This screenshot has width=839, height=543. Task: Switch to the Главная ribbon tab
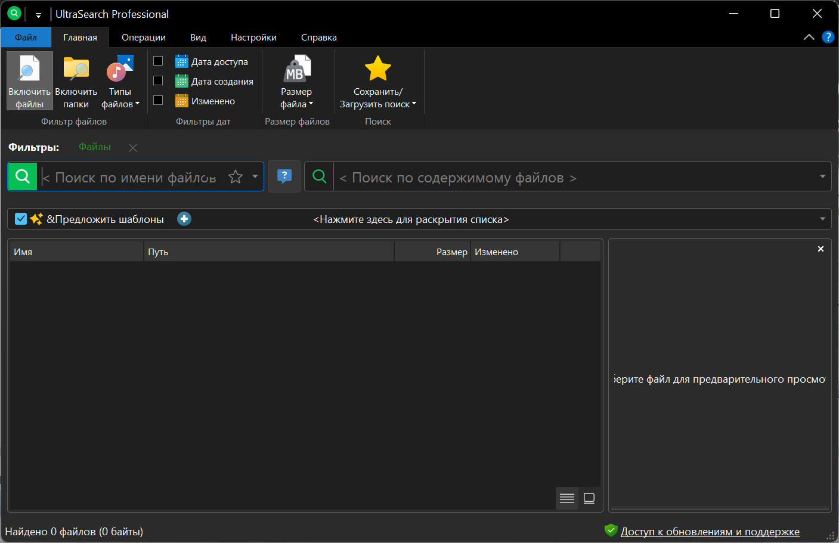tap(81, 37)
